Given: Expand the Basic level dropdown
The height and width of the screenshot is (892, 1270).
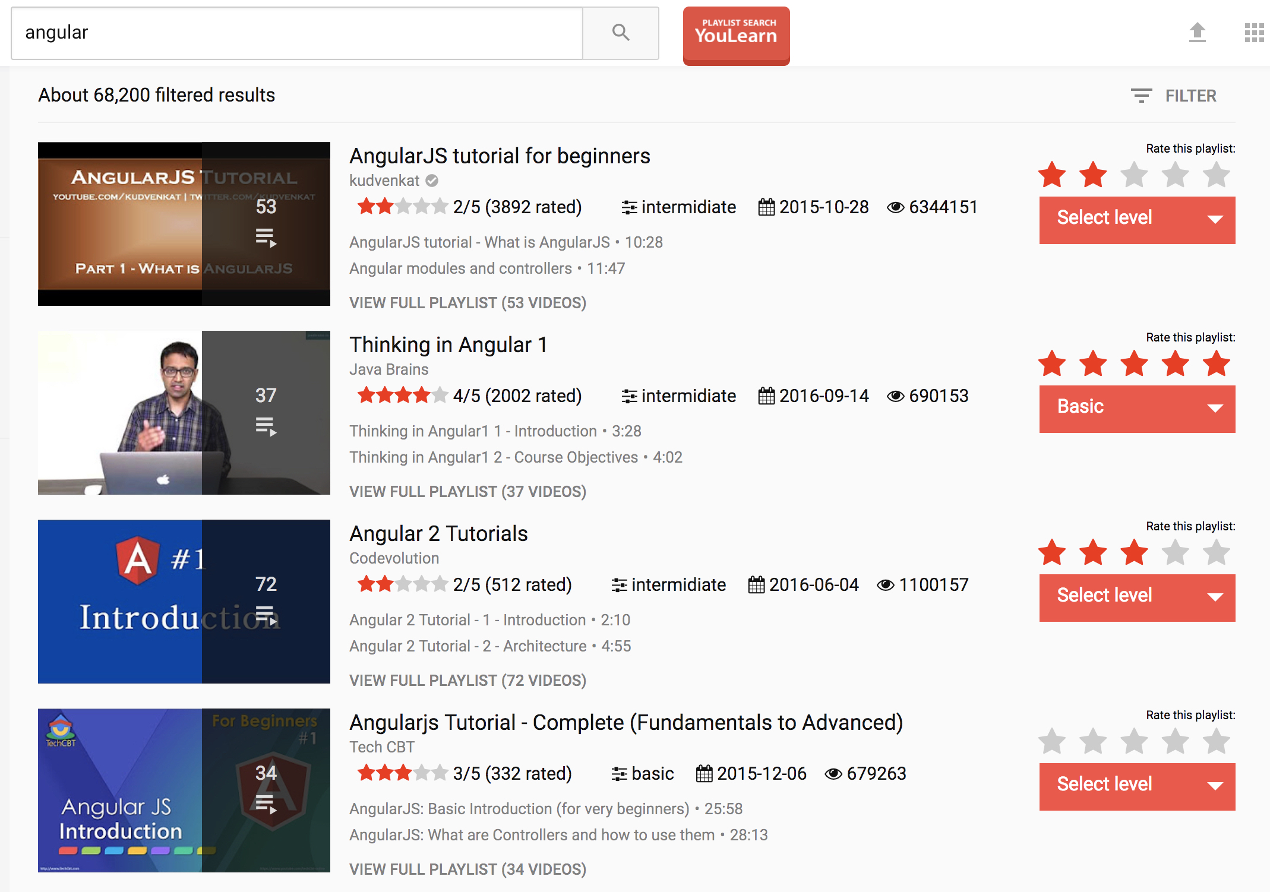Looking at the screenshot, I should (x=1137, y=408).
